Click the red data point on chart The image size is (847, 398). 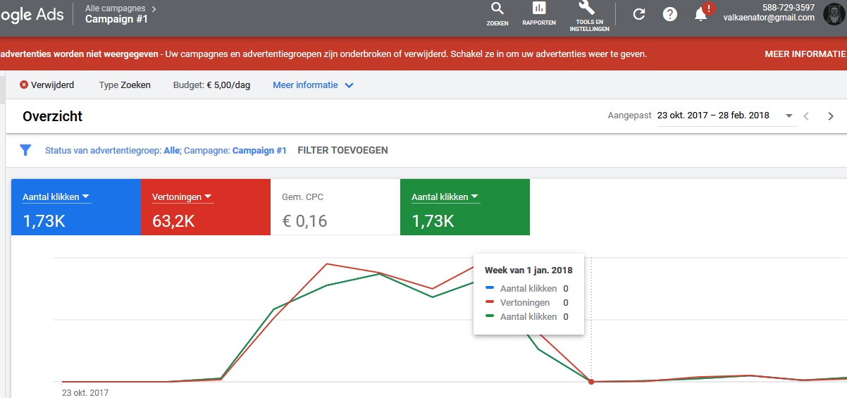[x=591, y=382]
